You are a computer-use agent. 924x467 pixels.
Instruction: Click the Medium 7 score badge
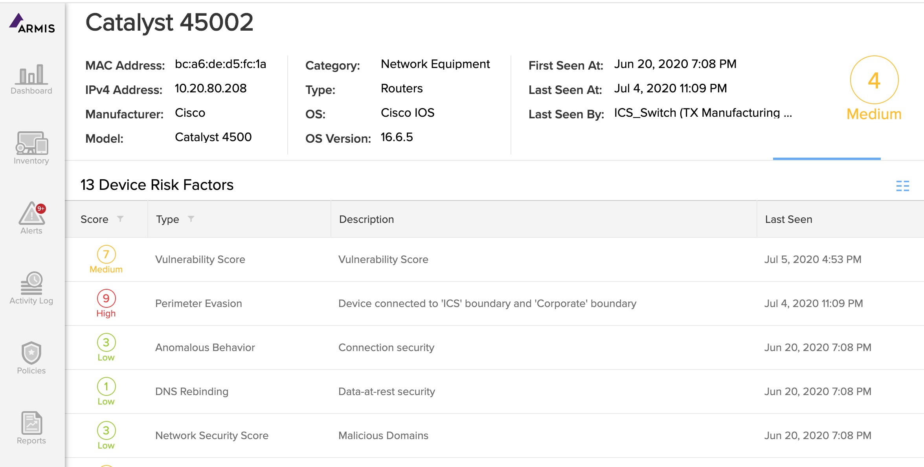pyautogui.click(x=106, y=259)
